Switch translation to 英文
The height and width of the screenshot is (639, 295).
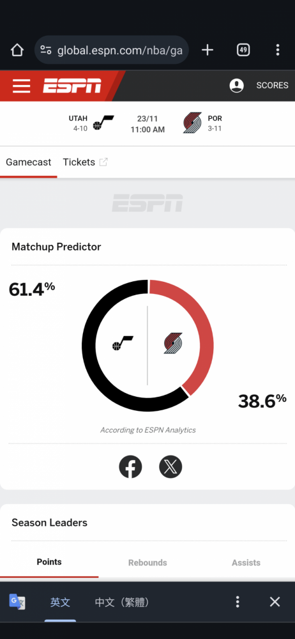pos(60,603)
